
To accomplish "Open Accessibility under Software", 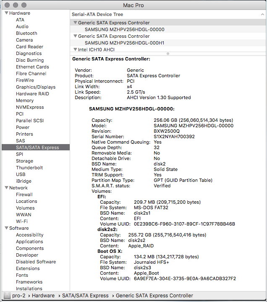I will point(30,235).
